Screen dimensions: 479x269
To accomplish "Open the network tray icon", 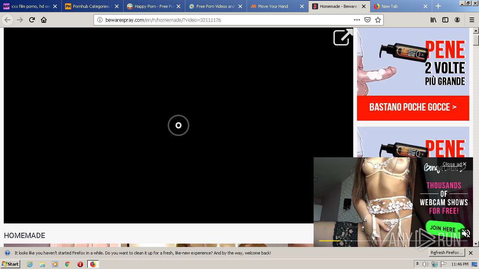I will 434,264.
